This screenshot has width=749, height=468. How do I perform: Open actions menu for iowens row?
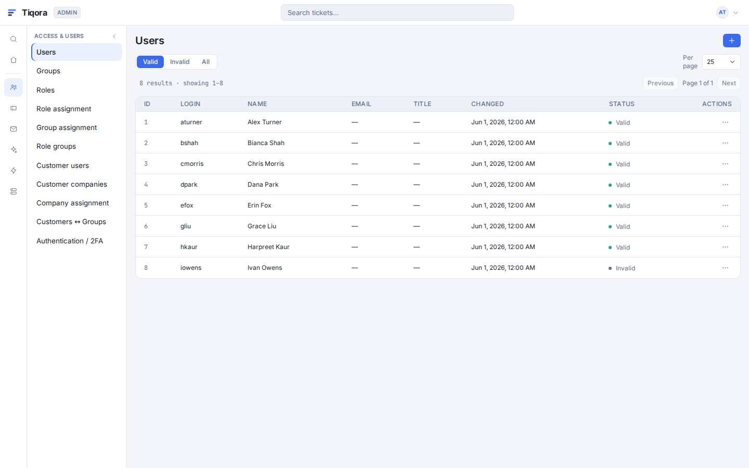pos(725,268)
